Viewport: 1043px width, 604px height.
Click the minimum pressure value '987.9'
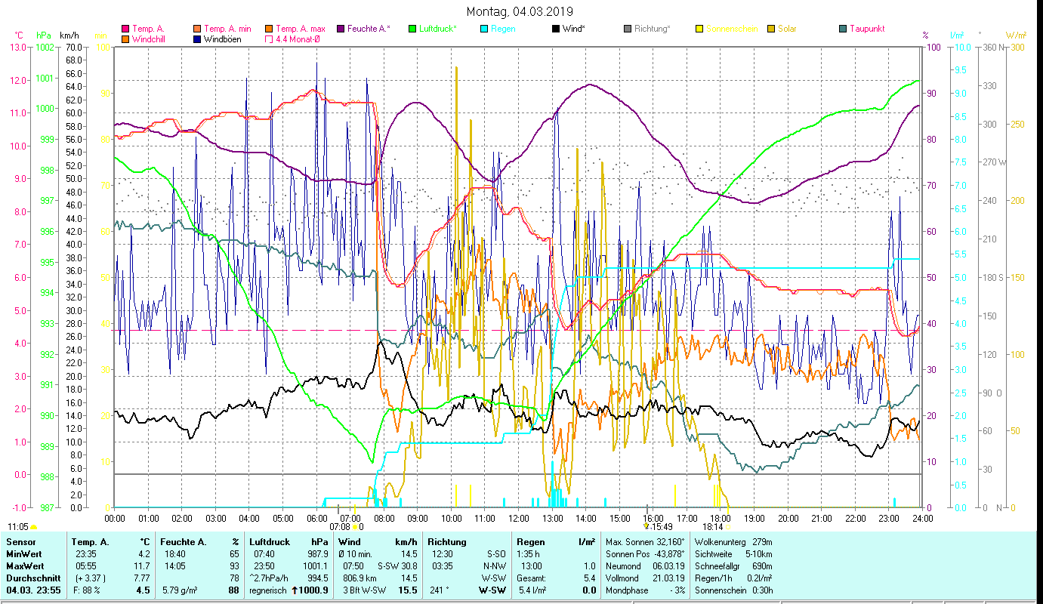point(317,554)
